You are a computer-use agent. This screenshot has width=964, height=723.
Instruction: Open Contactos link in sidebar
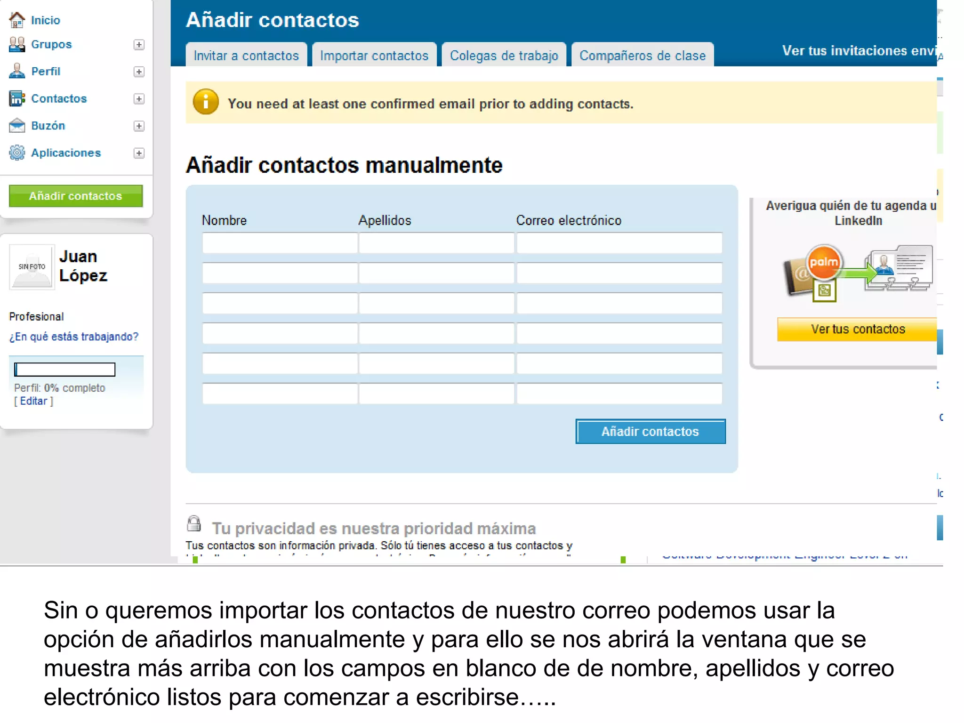[x=59, y=98]
